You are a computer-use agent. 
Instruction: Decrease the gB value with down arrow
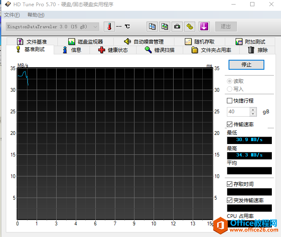253,114
